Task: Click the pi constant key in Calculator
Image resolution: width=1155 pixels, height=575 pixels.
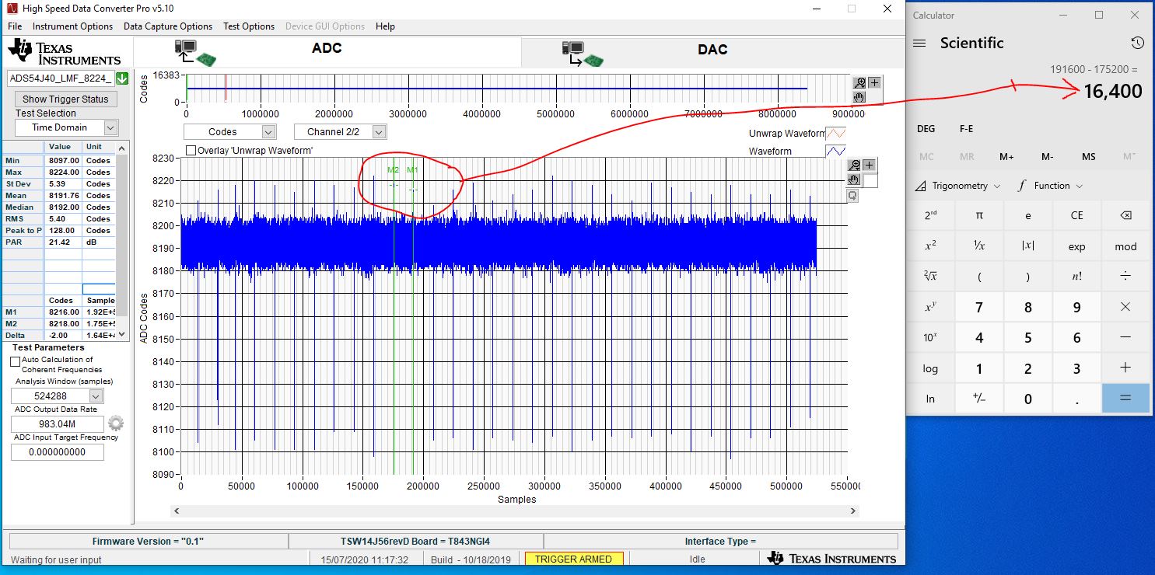Action: [979, 215]
